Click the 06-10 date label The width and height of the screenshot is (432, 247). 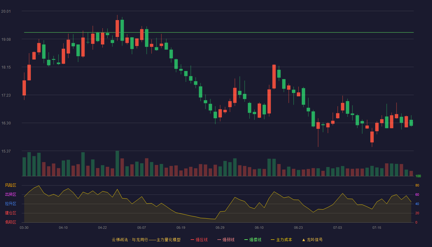(x=259, y=228)
